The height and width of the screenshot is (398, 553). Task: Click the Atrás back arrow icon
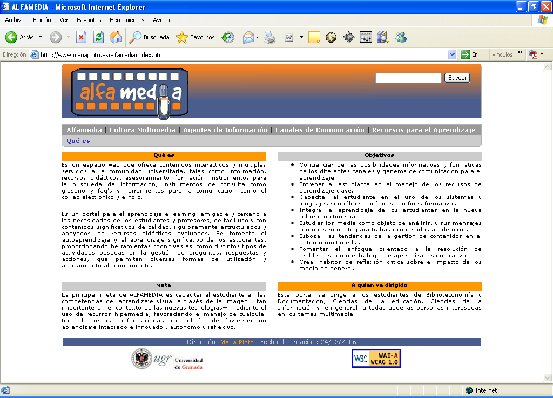click(11, 37)
